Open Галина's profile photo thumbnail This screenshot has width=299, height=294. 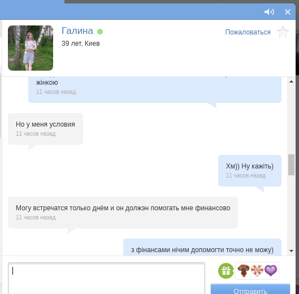coord(31,48)
